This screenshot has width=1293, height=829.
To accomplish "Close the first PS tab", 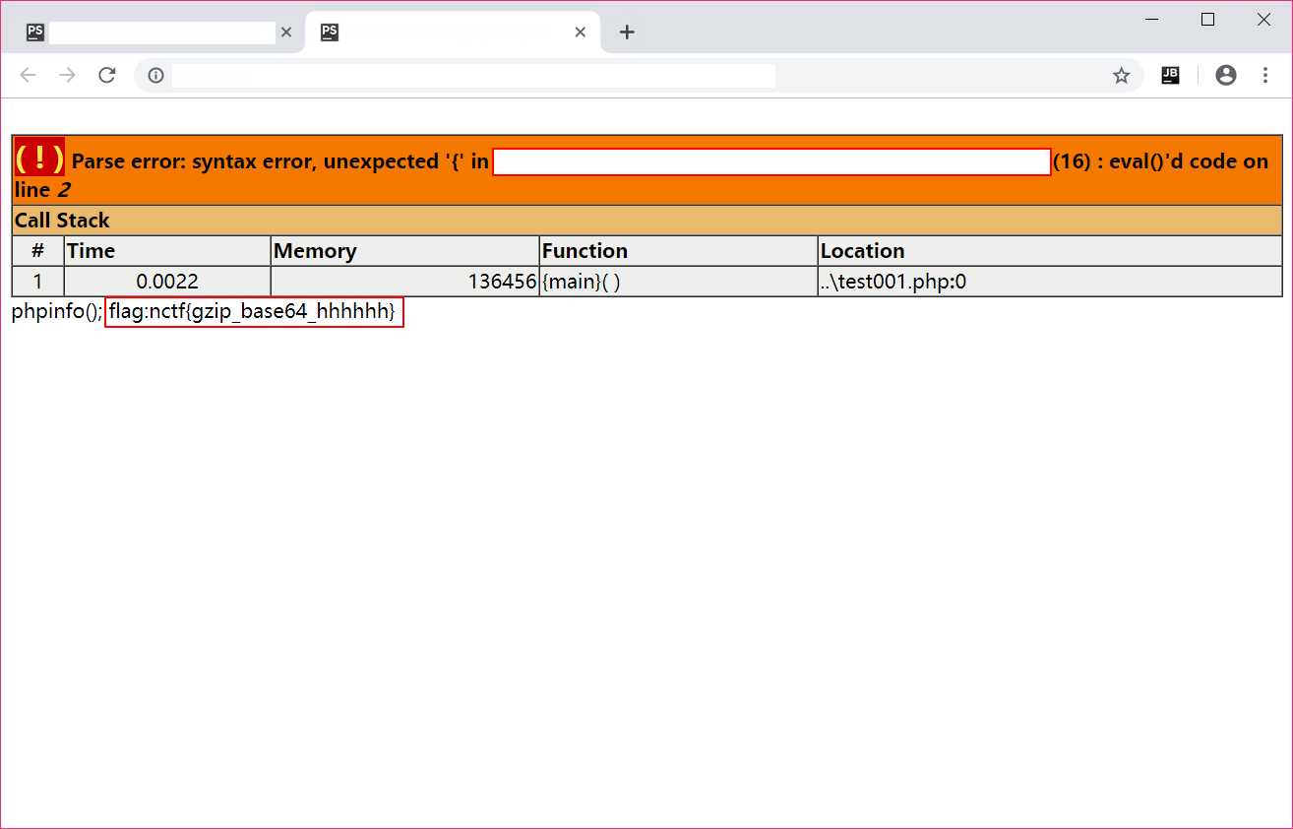I will [x=286, y=32].
